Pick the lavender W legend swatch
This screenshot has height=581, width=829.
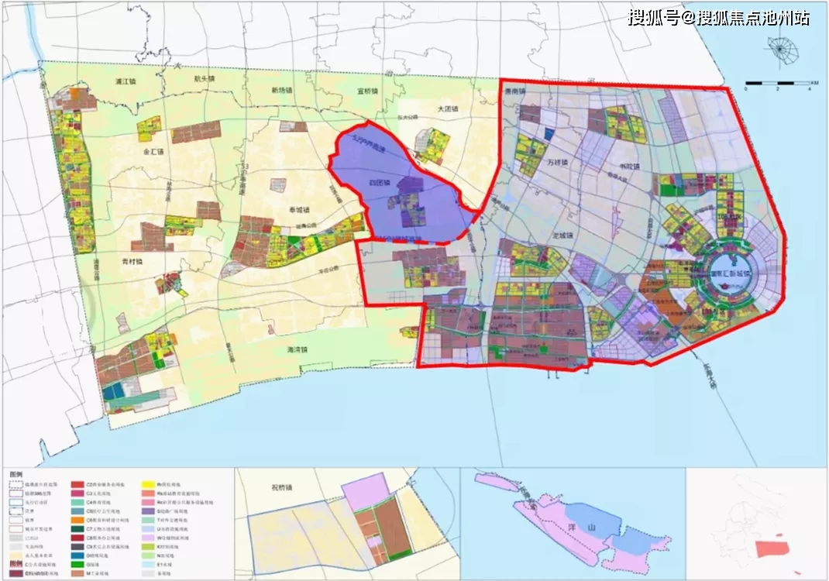coord(148,538)
